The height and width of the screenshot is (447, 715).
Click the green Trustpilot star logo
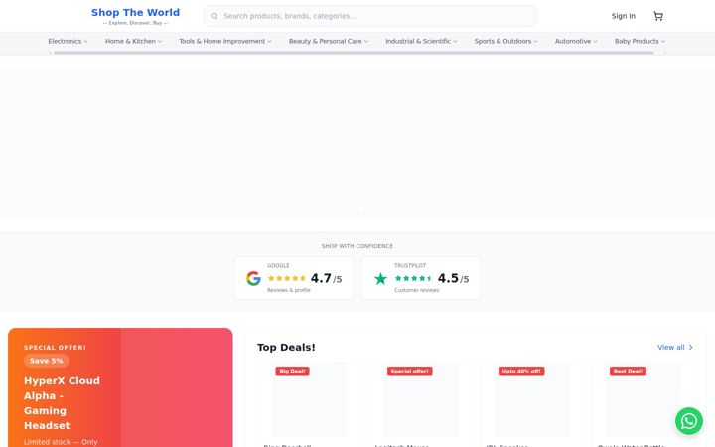pos(380,278)
